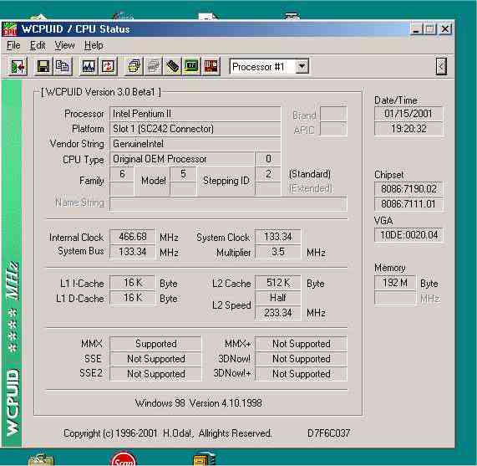Click the L2 Speed 233.34 value

click(x=277, y=313)
